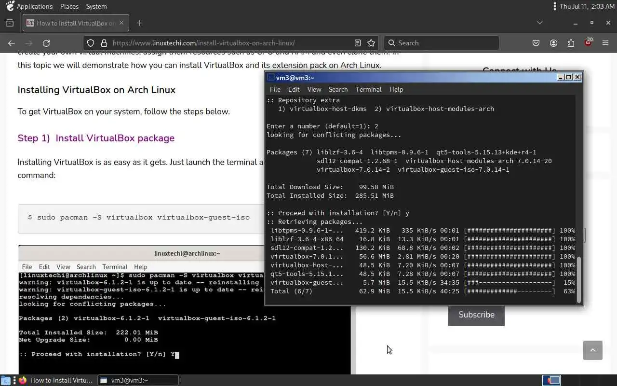View site security padlock info
The image size is (617, 386).
pos(104,43)
